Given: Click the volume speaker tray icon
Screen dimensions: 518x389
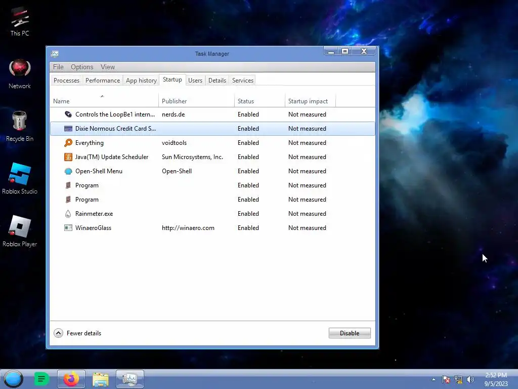Looking at the screenshot, I should (x=470, y=379).
